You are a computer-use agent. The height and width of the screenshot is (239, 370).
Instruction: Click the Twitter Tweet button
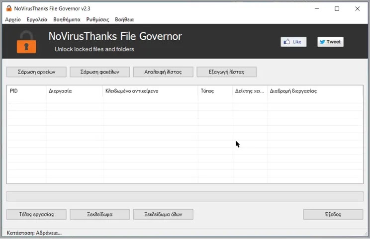coord(330,42)
